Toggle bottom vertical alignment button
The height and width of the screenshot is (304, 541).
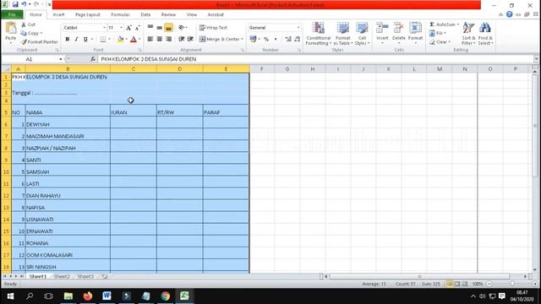click(169, 28)
